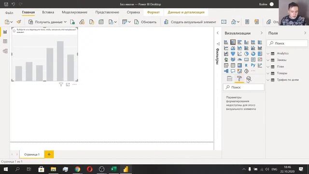Click the Обновить refresh button
The height and width of the screenshot is (174, 309).
tap(145, 22)
